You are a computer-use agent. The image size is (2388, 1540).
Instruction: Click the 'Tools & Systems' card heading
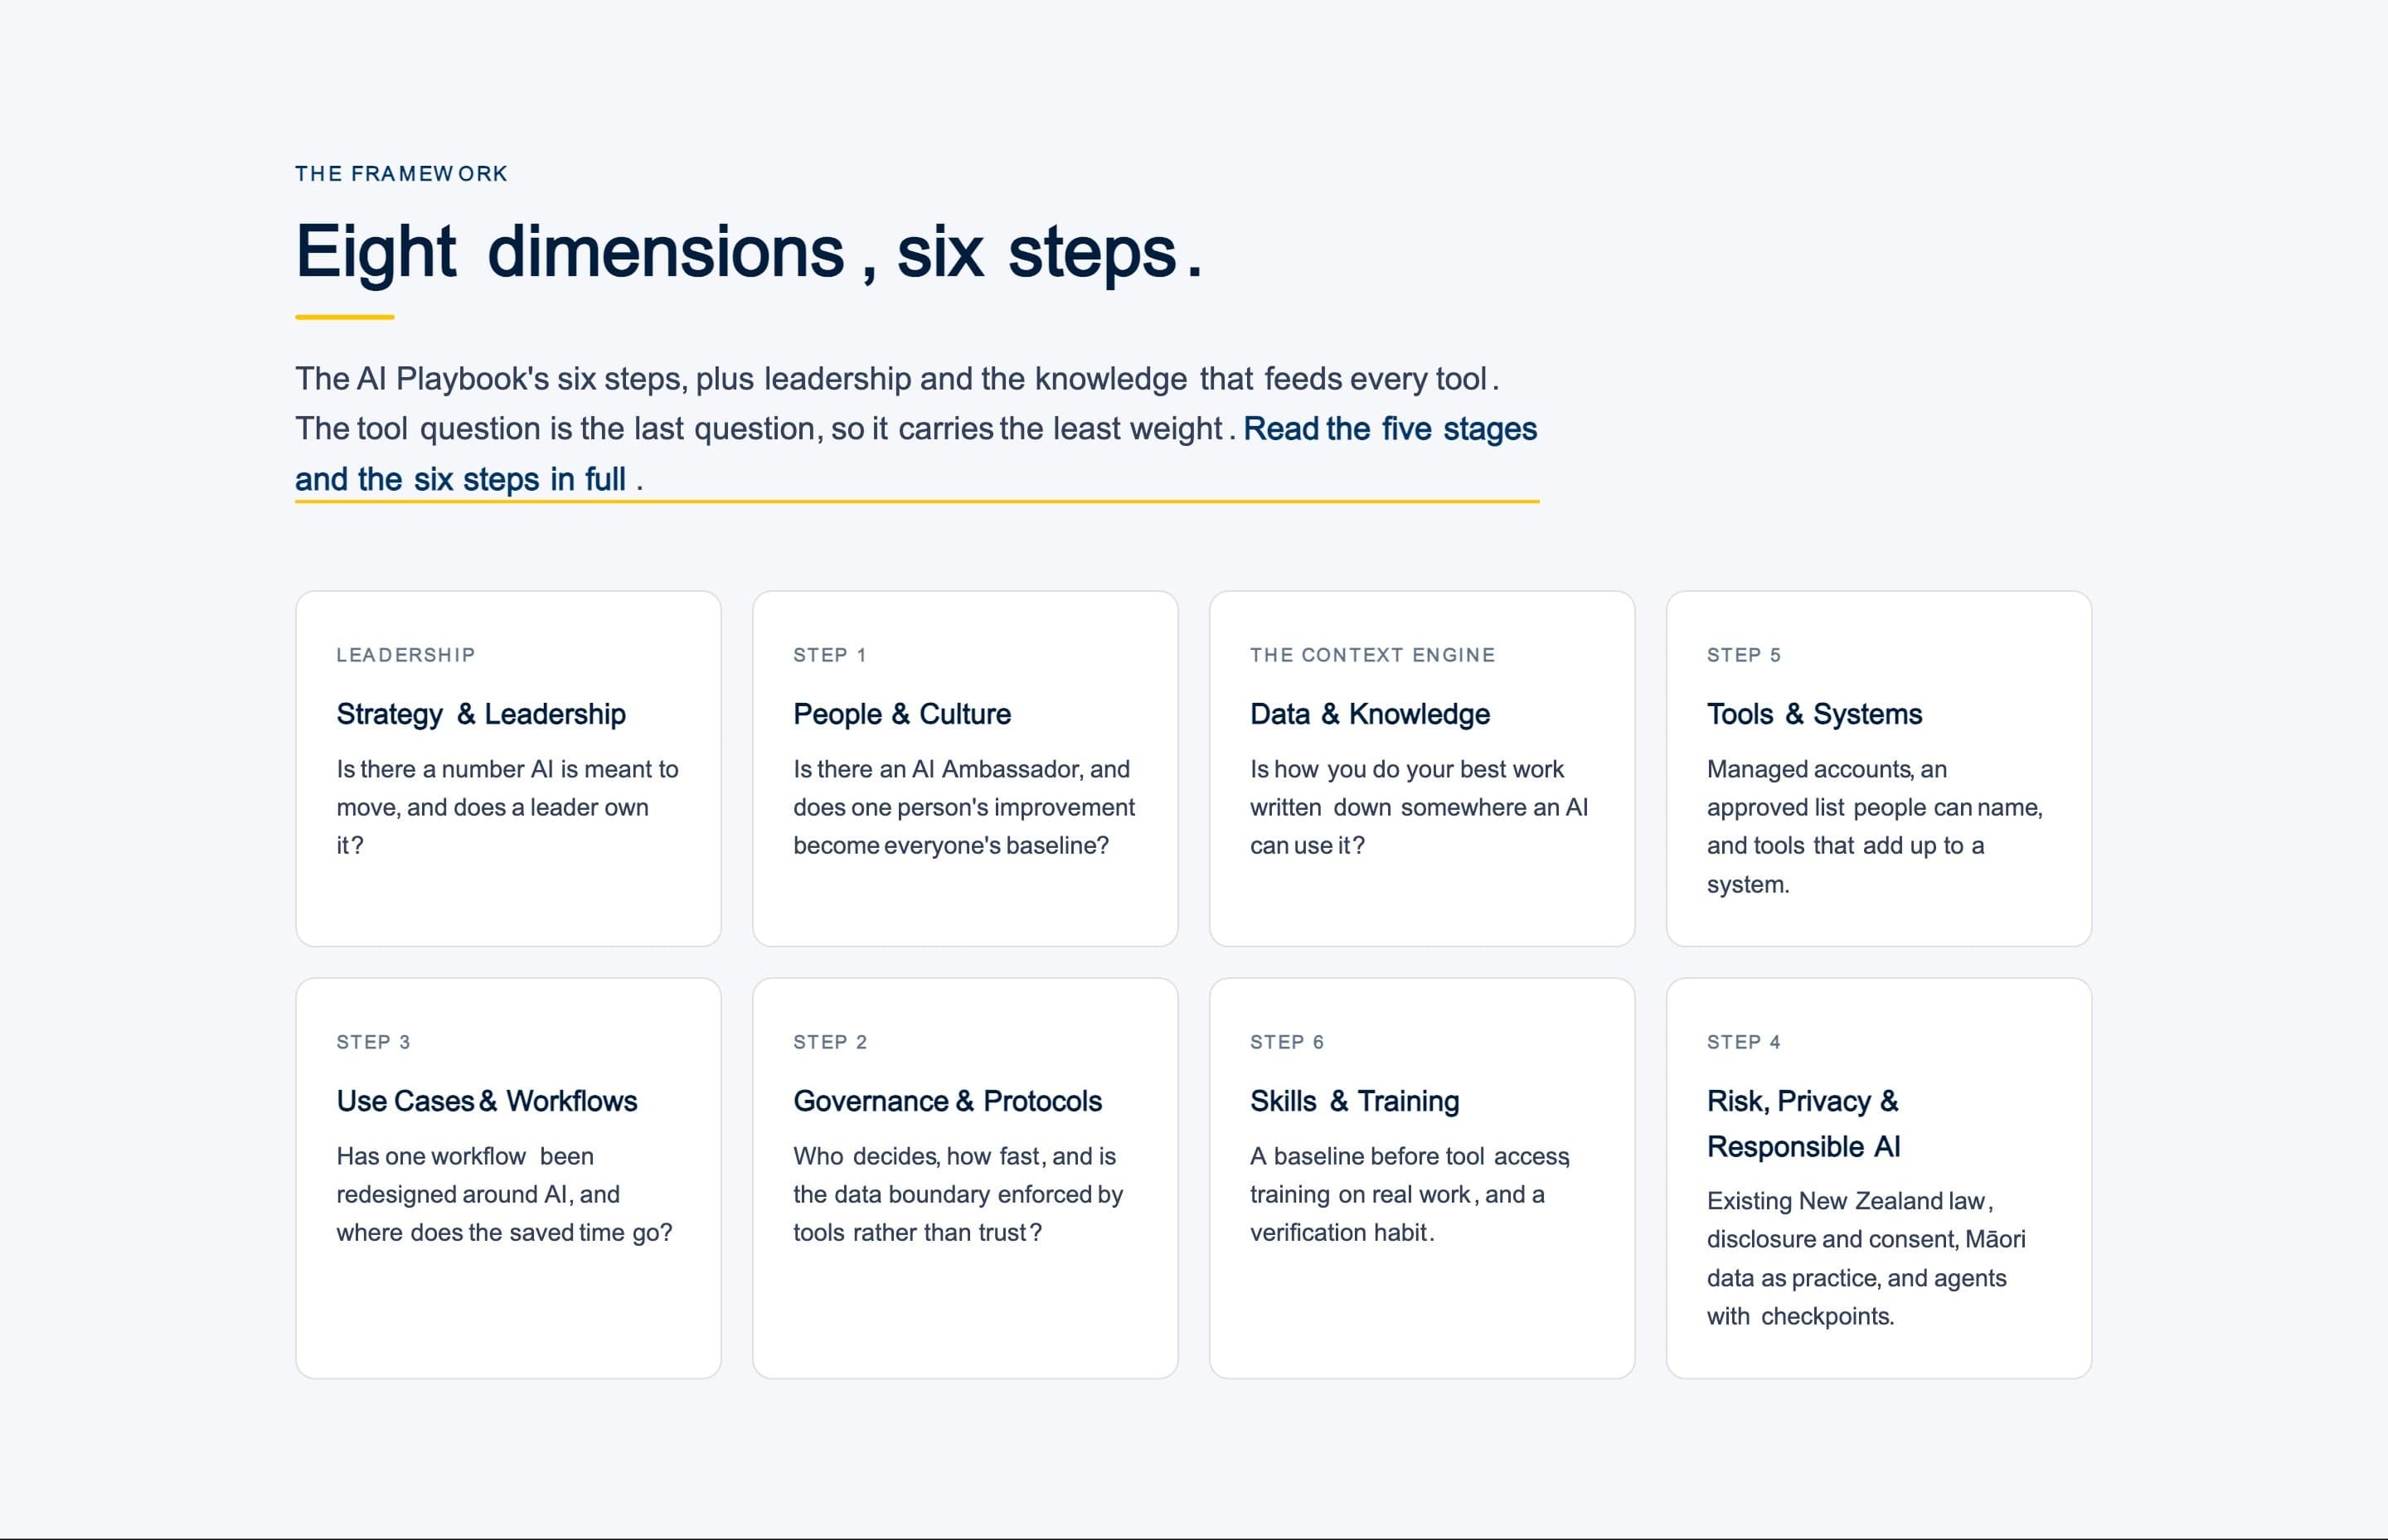1813,714
